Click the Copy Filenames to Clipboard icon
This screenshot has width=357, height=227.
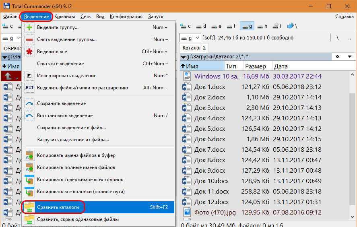point(30,155)
